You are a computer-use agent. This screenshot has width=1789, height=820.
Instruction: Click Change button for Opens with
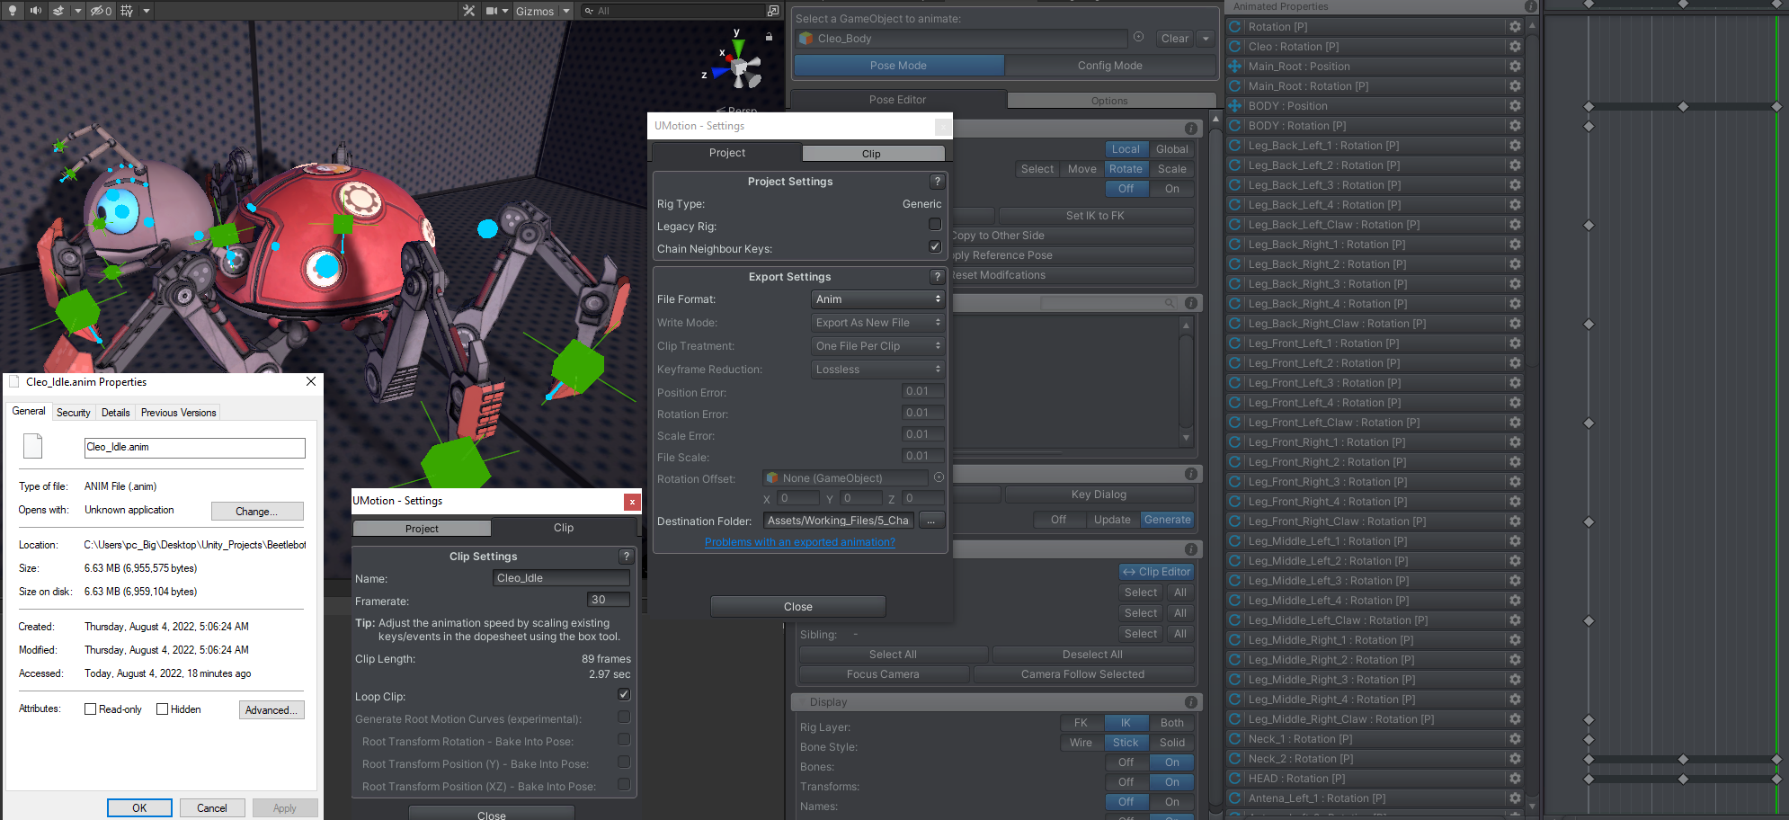[257, 511]
